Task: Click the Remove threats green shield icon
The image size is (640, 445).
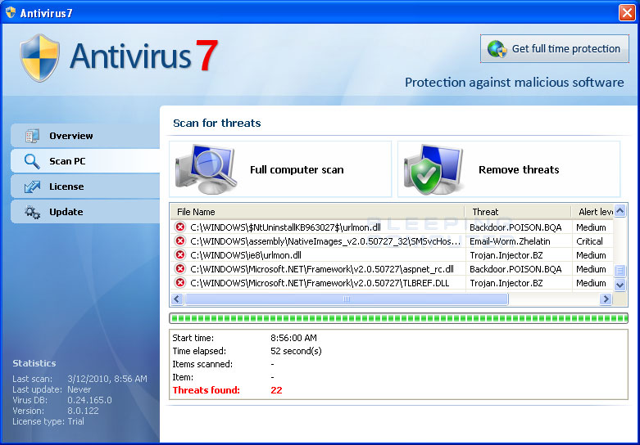Action: 433,169
